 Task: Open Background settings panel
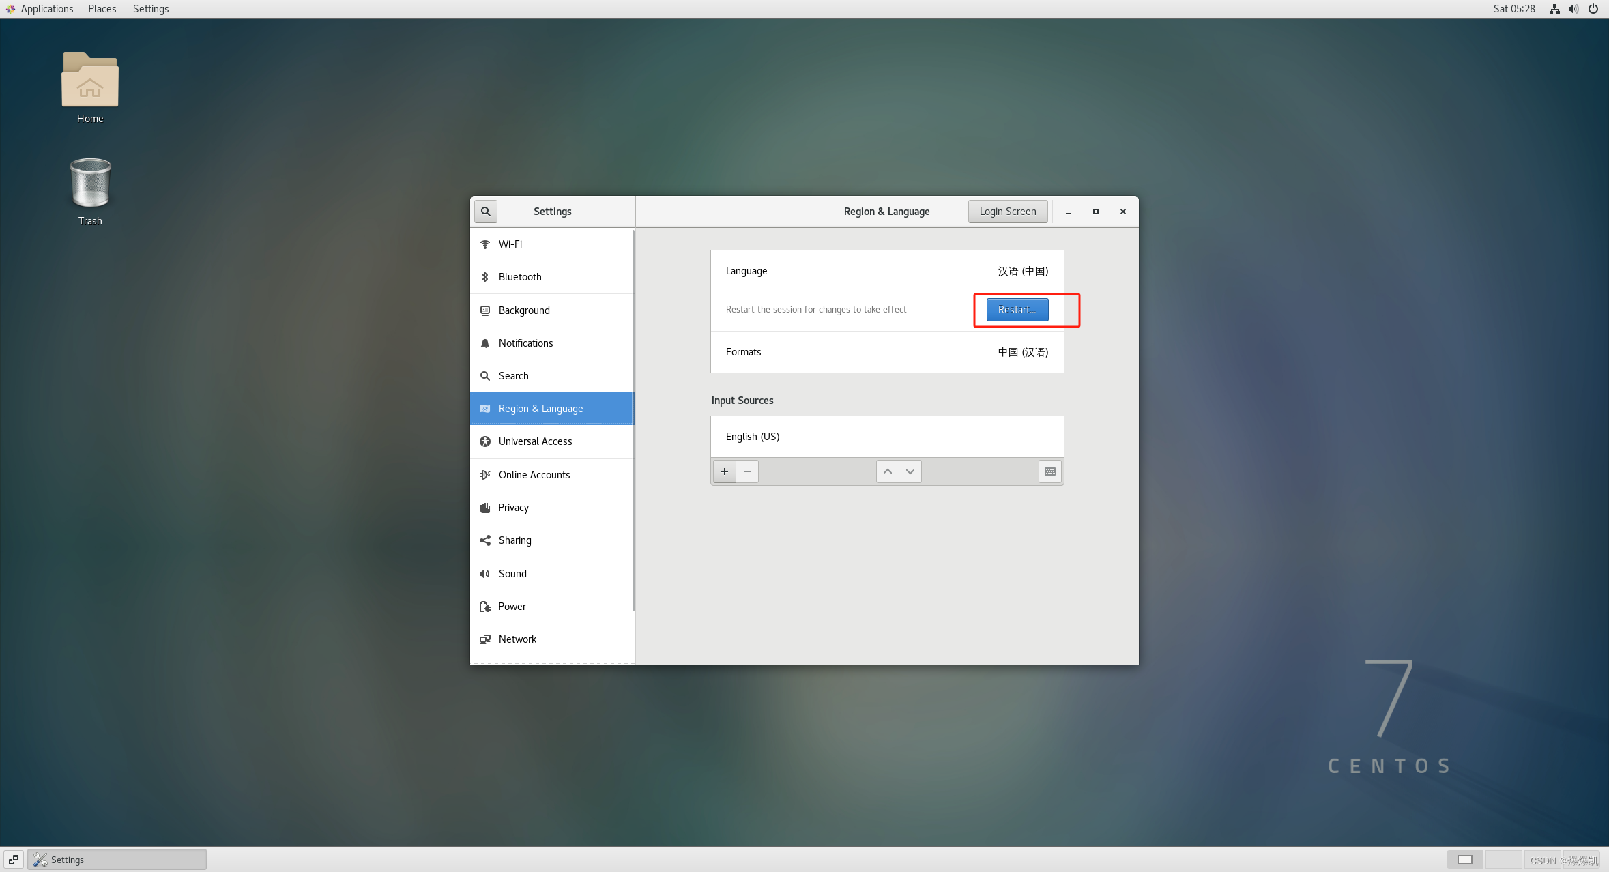click(x=552, y=310)
